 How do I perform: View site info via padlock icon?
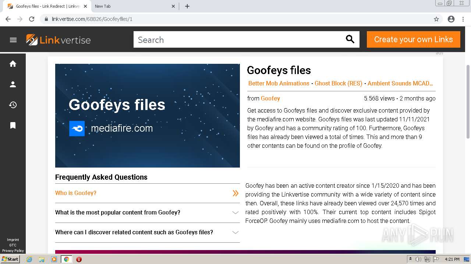[46, 19]
